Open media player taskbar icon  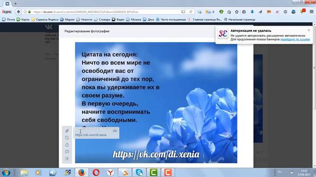(38, 173)
